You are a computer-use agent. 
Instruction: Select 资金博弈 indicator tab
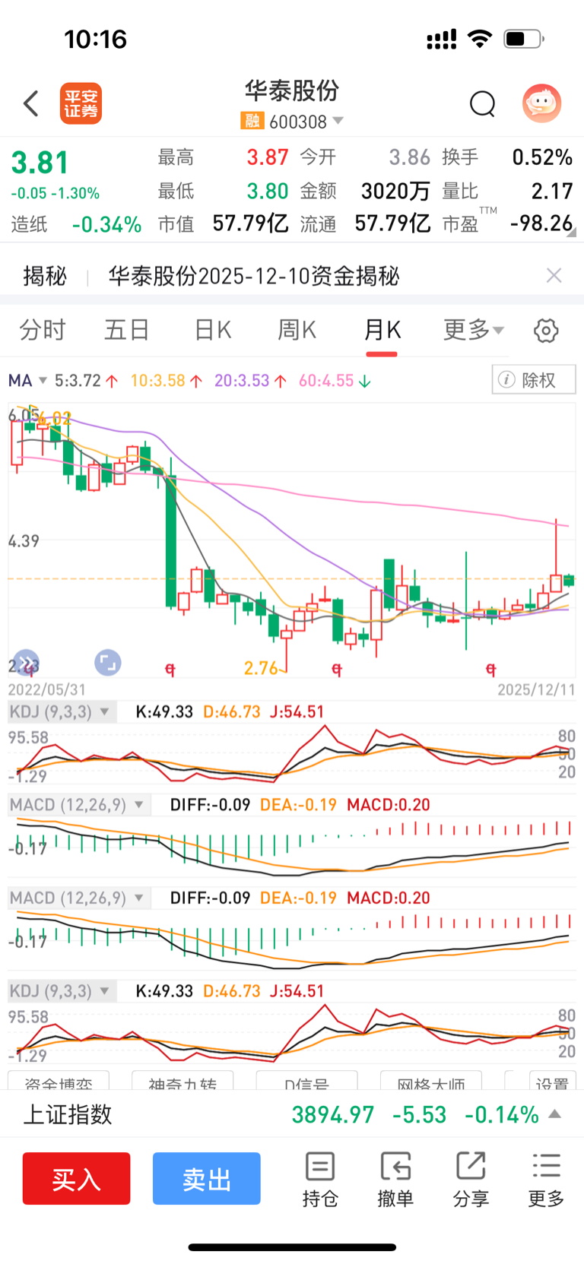(x=59, y=1082)
